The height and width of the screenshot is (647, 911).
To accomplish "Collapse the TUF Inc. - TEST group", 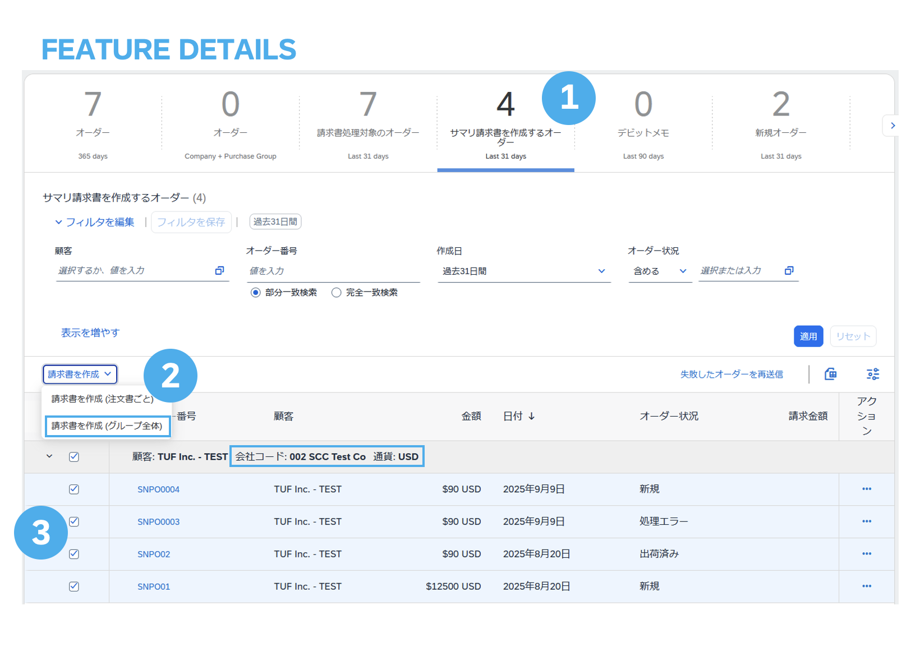I will pyautogui.click(x=49, y=456).
